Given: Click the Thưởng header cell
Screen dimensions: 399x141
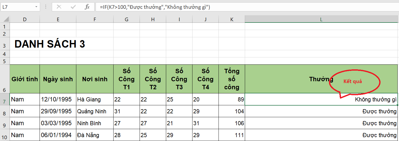Looking at the screenshot, I should tap(321, 79).
